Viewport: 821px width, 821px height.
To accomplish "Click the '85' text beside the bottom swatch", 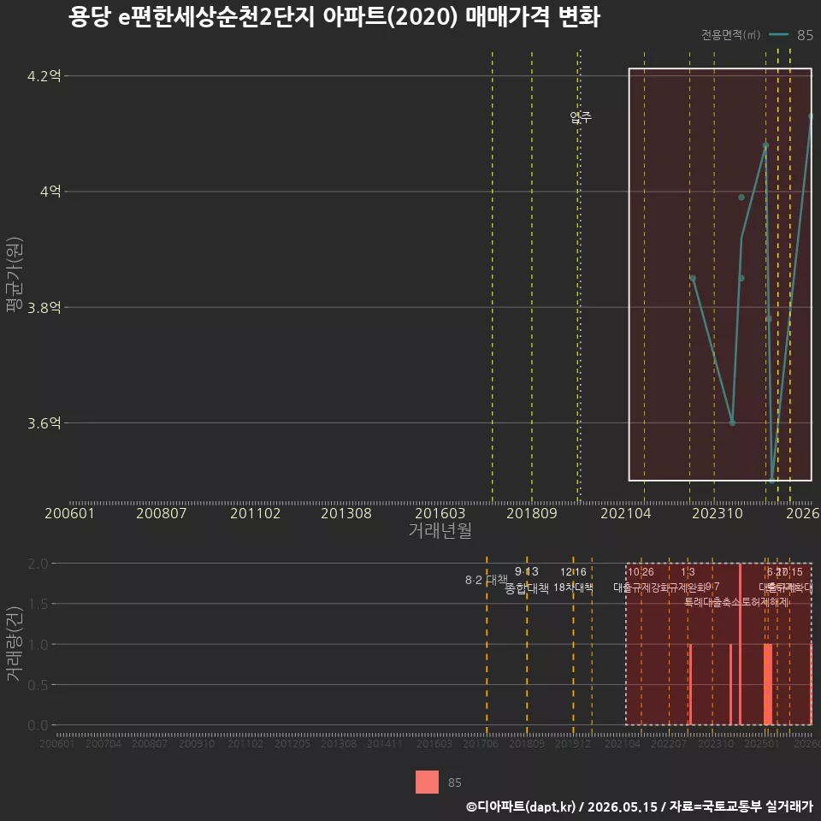I will tap(454, 783).
